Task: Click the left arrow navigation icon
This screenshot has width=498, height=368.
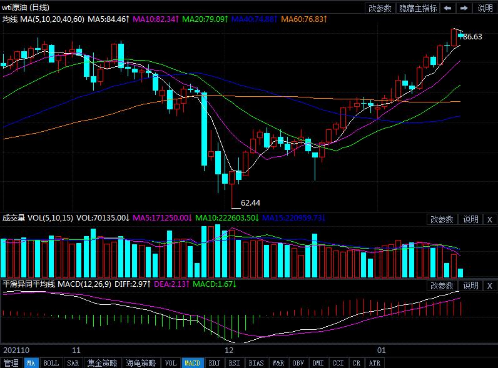Action: 447,8
